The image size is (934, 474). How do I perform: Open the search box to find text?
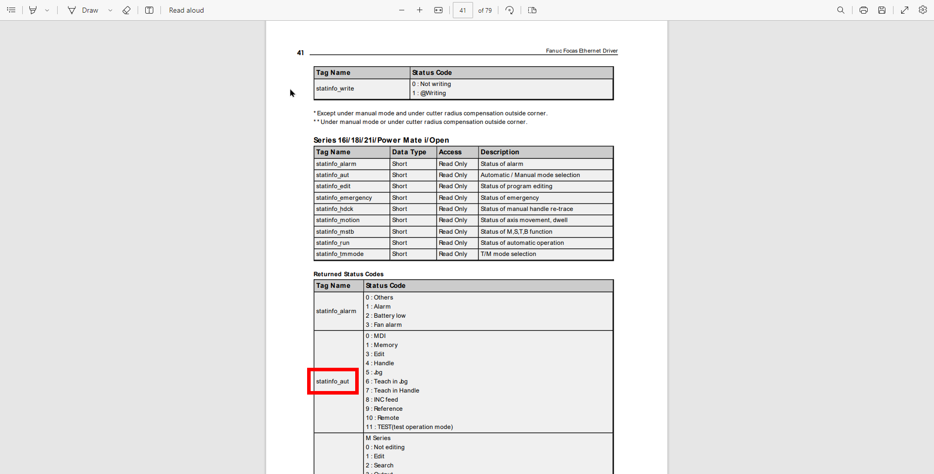pyautogui.click(x=840, y=10)
